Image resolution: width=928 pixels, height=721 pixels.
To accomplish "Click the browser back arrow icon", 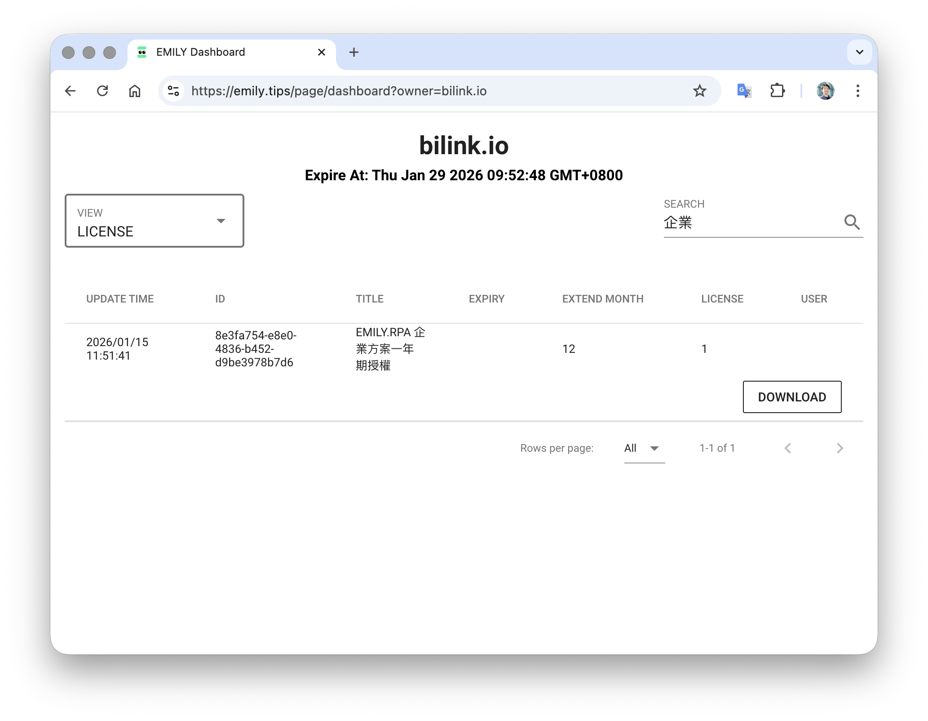I will (71, 91).
